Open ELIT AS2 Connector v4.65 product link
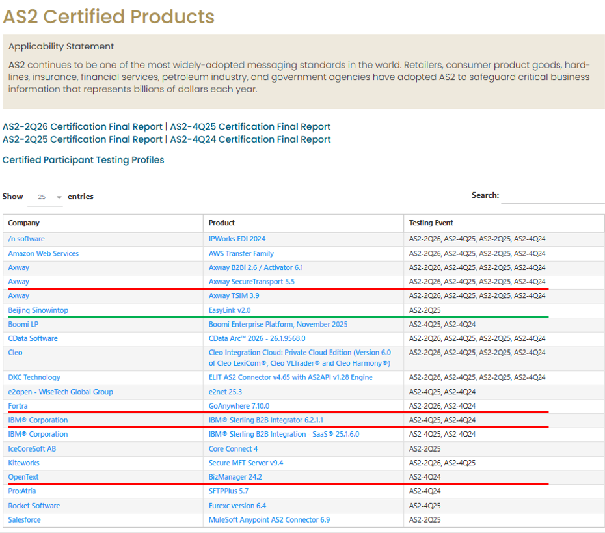 point(291,377)
